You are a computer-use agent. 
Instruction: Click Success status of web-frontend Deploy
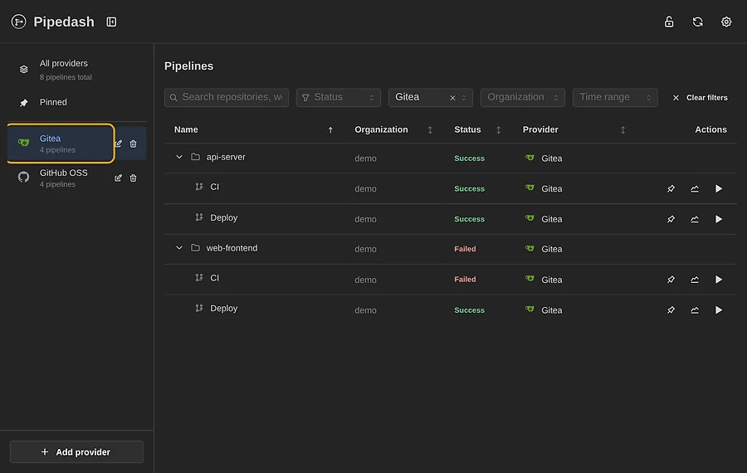pyautogui.click(x=469, y=310)
